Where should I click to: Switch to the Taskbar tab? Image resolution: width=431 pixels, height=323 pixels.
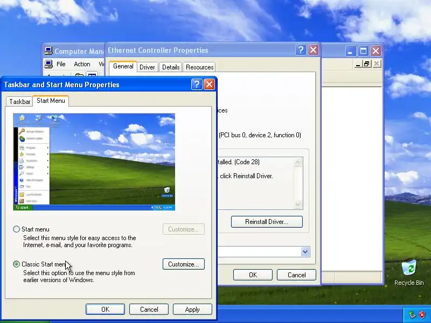pyautogui.click(x=19, y=102)
